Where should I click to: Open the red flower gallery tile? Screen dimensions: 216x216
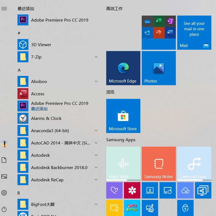click(132, 190)
